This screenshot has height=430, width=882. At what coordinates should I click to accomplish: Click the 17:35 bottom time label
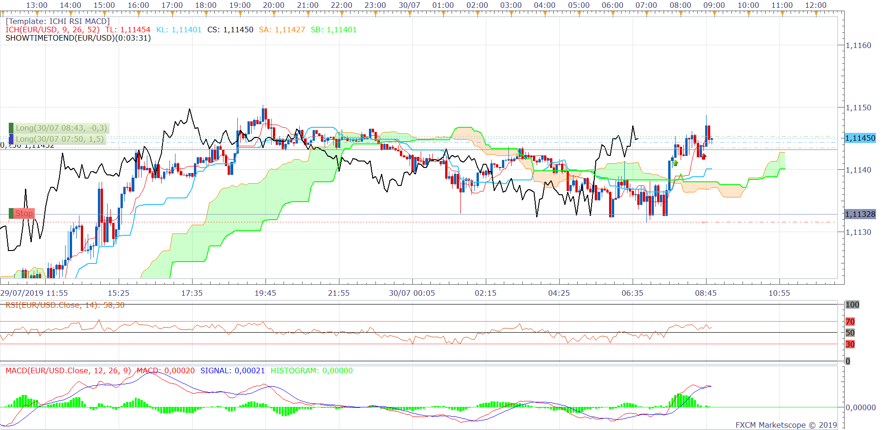(192, 293)
